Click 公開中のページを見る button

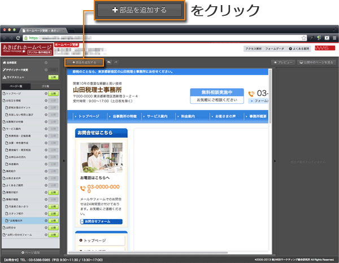316,63
